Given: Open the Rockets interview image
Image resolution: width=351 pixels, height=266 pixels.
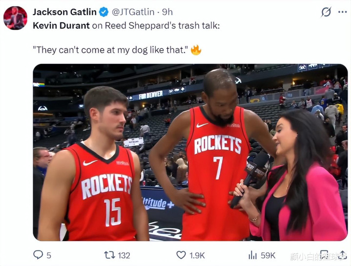Looking at the screenshot, I should [x=190, y=152].
